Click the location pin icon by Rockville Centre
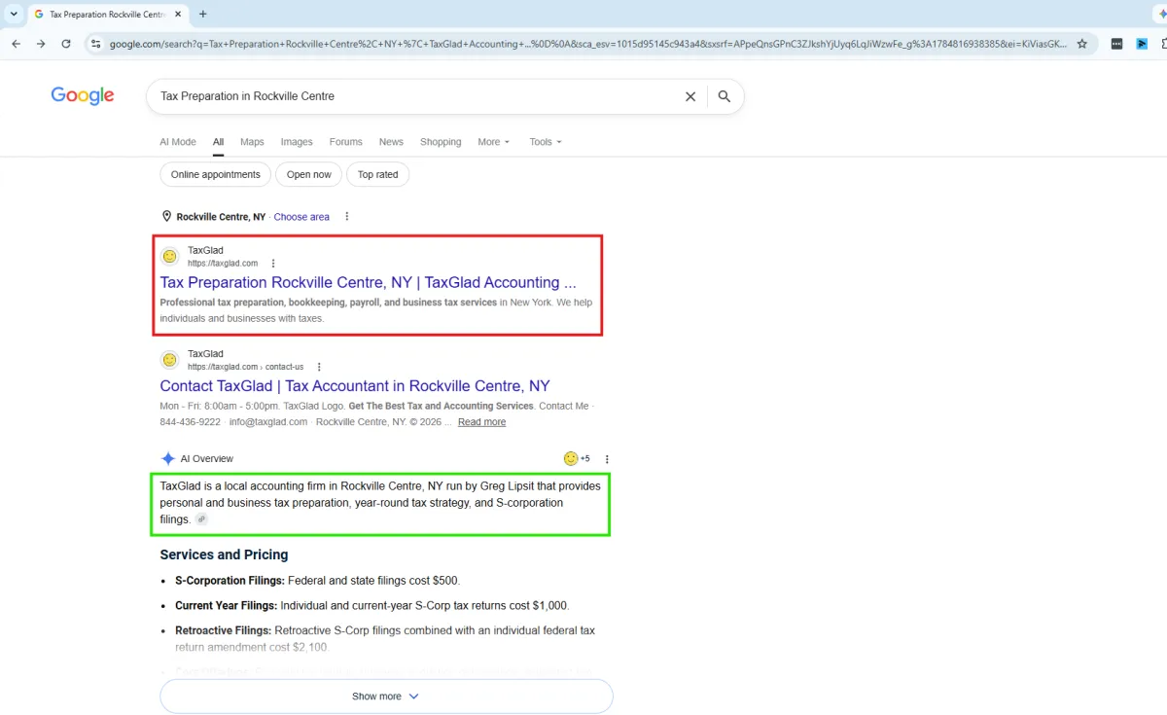This screenshot has width=1167, height=715. (166, 217)
